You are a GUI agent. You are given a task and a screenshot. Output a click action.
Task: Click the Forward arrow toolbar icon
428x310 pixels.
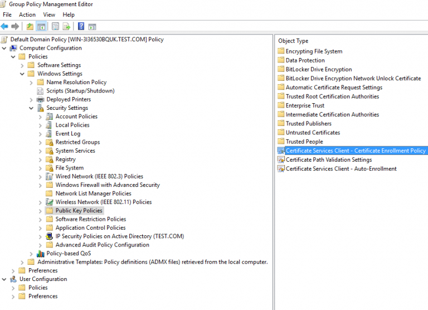coord(15,27)
